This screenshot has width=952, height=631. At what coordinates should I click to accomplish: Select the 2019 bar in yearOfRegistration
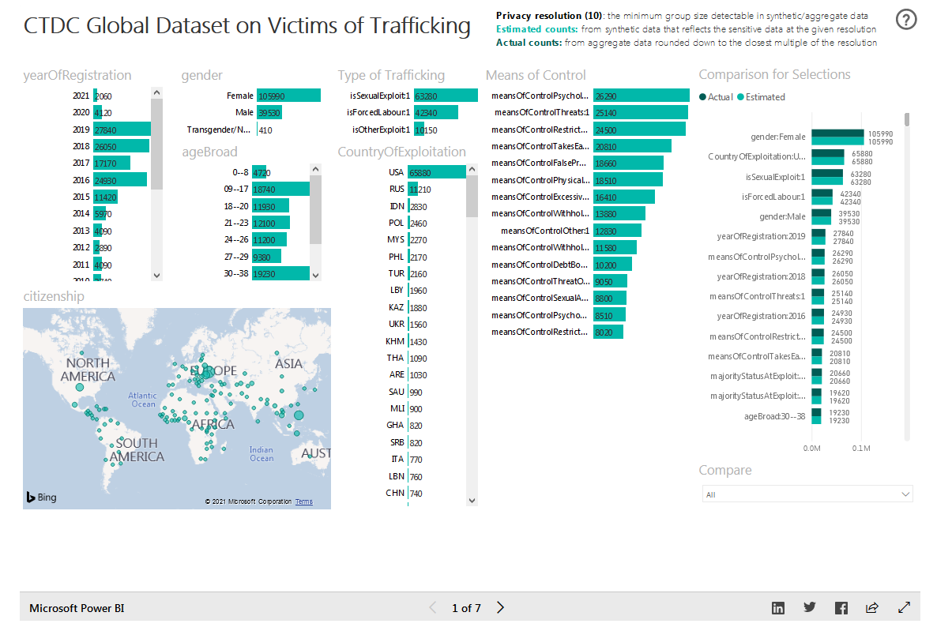[122, 130]
